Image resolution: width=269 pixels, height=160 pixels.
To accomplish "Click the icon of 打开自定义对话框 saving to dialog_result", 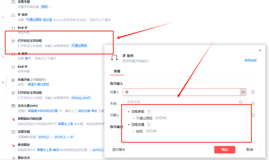I will pyautogui.click(x=13, y=93).
